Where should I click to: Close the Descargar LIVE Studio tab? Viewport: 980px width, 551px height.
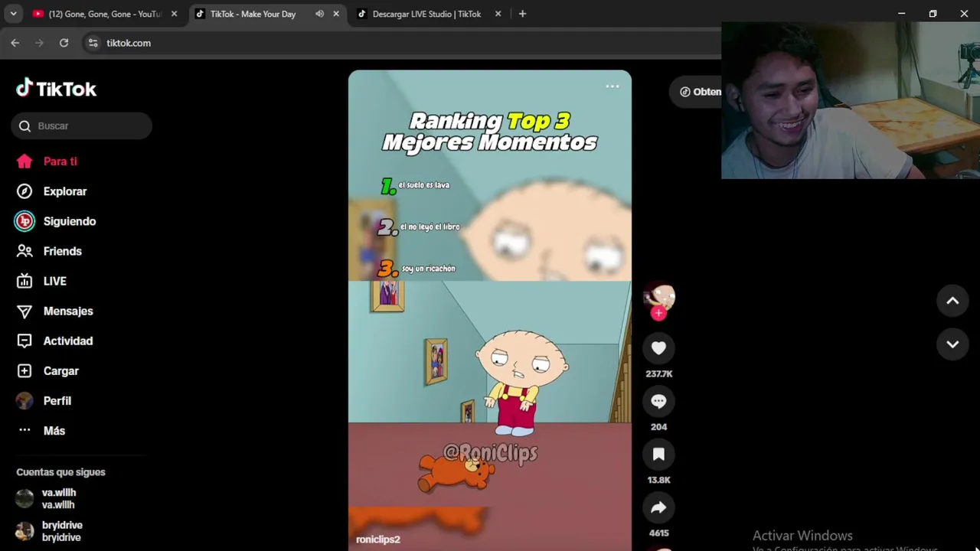pos(498,14)
